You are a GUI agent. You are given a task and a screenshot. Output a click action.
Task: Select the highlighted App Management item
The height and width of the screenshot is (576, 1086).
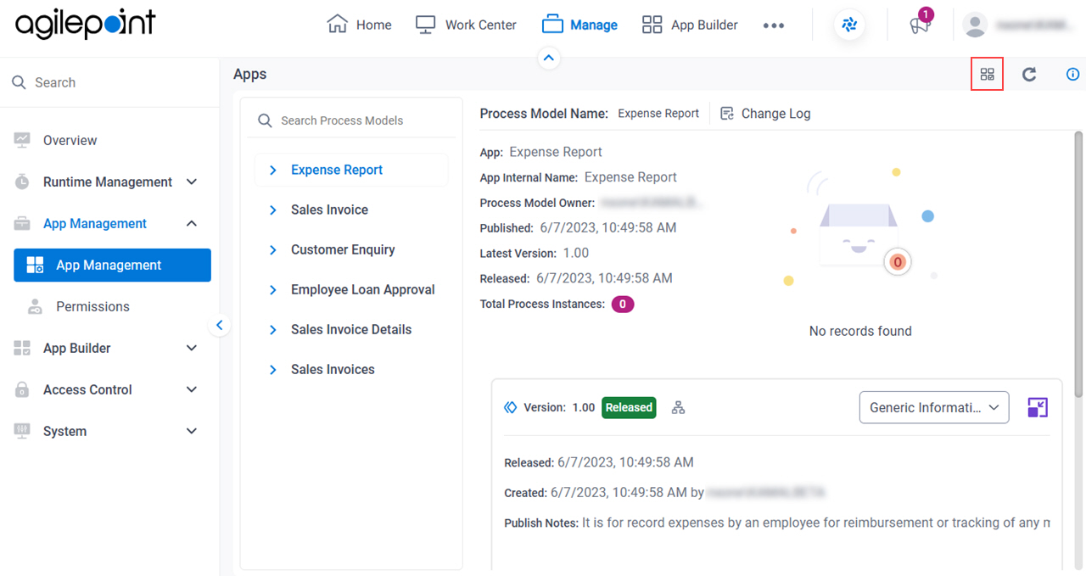[x=112, y=265]
